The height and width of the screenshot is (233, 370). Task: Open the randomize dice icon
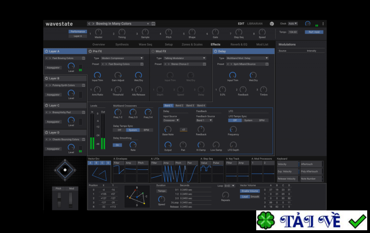coord(271,24)
